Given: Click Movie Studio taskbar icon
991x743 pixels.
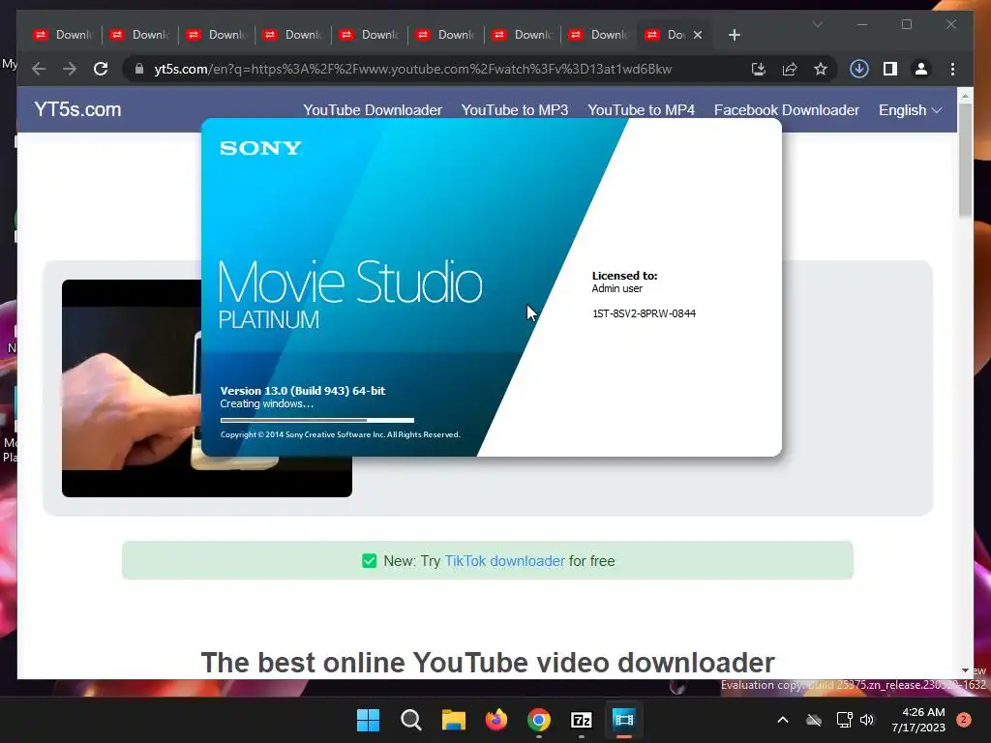Looking at the screenshot, I should click(624, 720).
